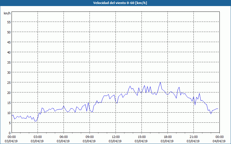The width and height of the screenshot is (231, 144).
Task: Select the y-axis label '30'
Action: 9,73
